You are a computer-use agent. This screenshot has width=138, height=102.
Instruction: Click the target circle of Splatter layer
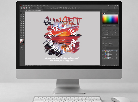(117, 57)
